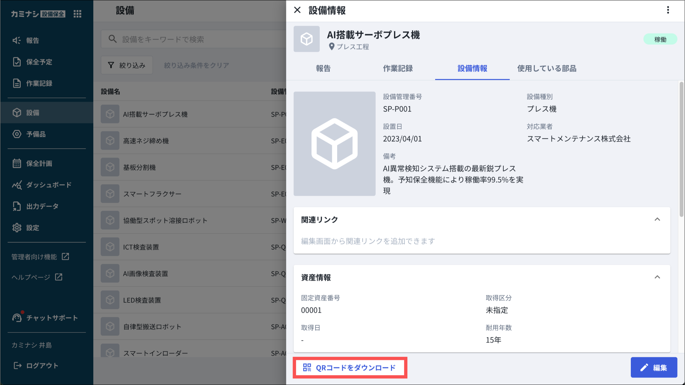Open チャットサポート chat
The width and height of the screenshot is (685, 385).
(x=52, y=318)
